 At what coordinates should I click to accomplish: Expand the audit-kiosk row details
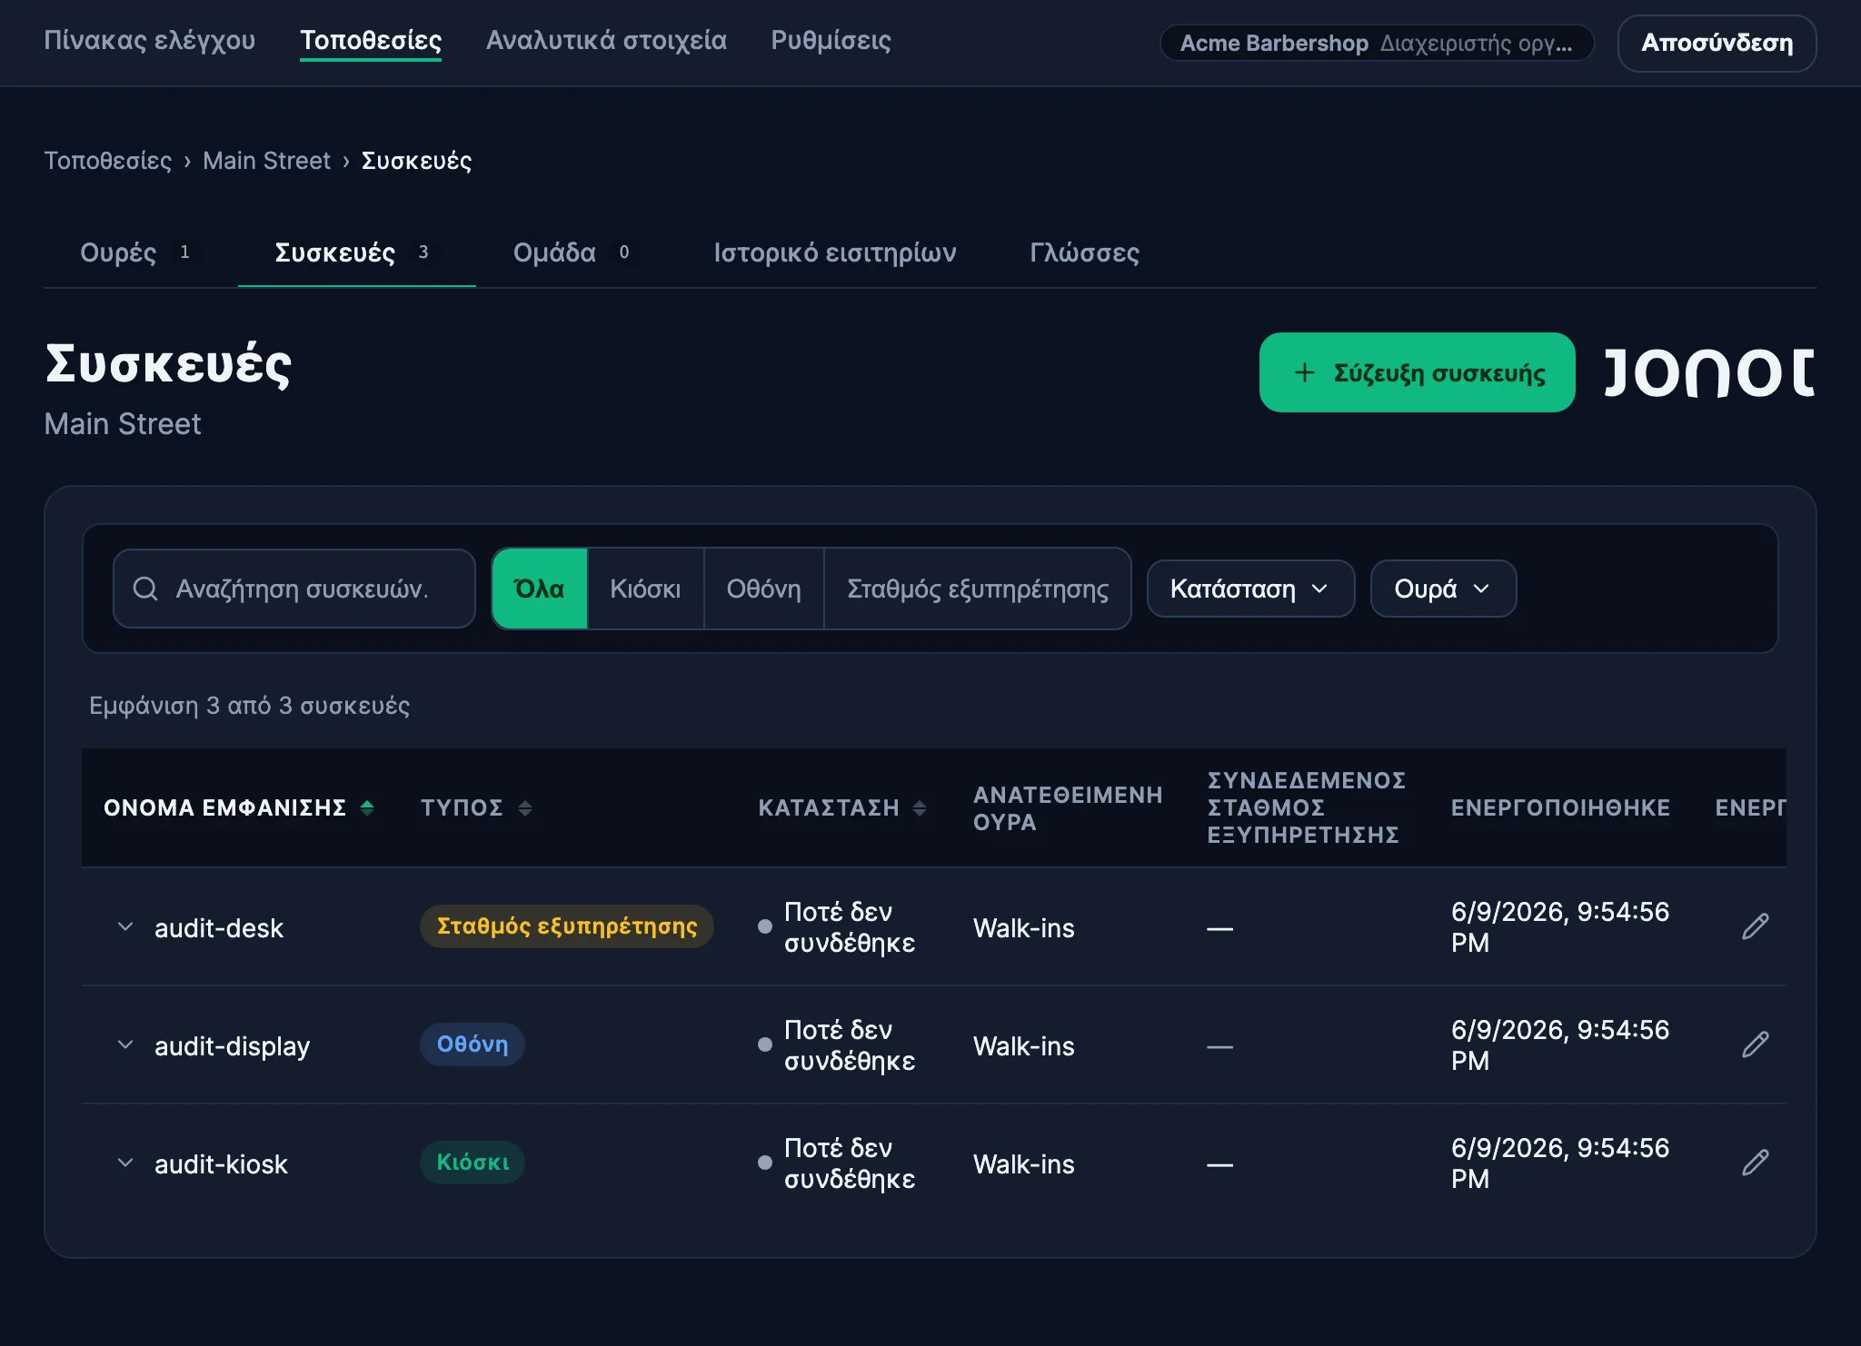[125, 1163]
